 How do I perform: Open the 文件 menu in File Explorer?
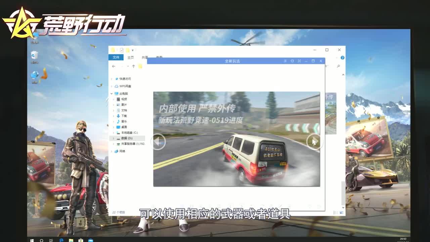[116, 57]
